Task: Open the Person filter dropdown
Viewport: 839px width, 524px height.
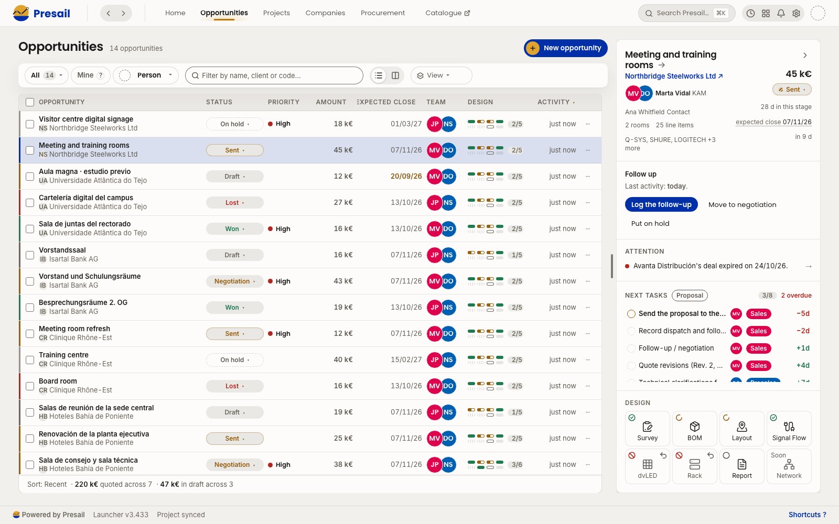Action: [146, 75]
